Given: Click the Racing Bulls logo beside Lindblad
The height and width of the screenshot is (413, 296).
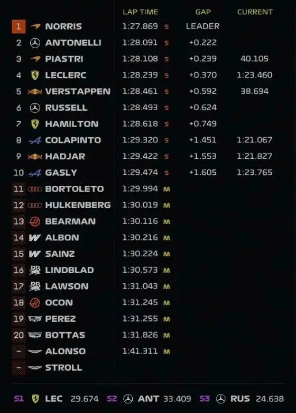Looking at the screenshot, I should pos(35,270).
